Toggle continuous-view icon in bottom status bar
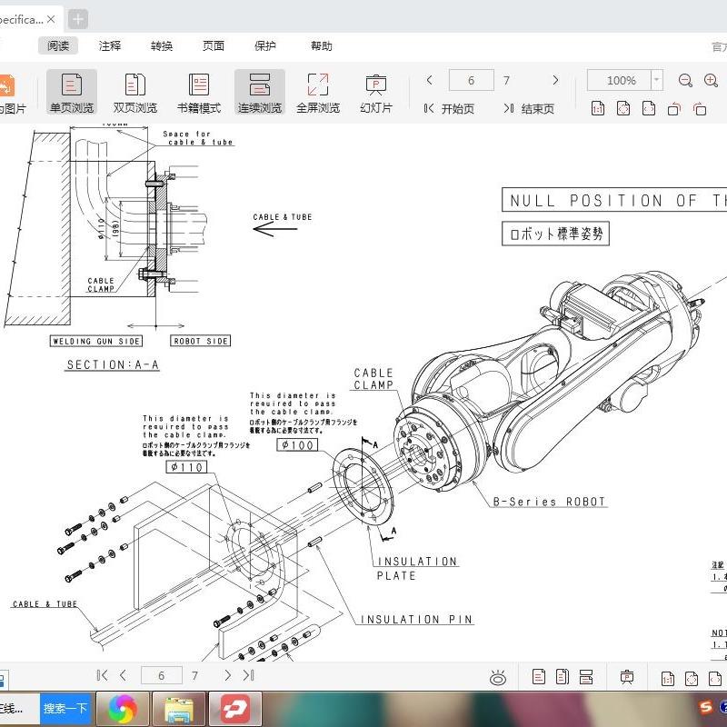This screenshot has width=727, height=727. 586,677
